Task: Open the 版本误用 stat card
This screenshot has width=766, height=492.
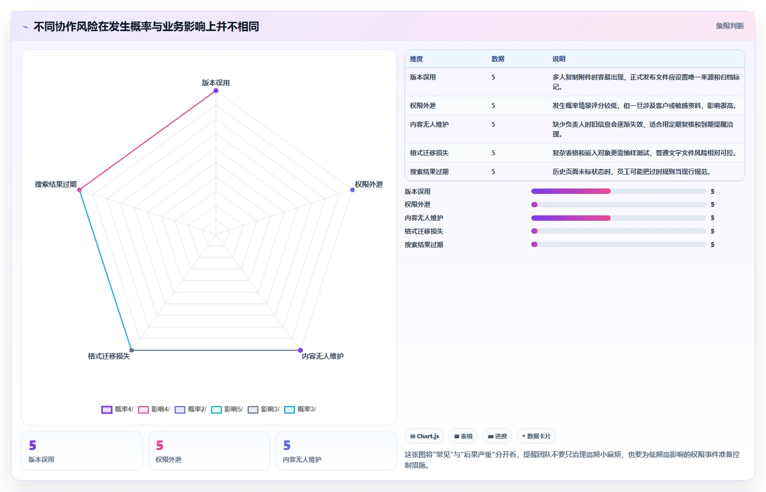Action: pos(82,451)
